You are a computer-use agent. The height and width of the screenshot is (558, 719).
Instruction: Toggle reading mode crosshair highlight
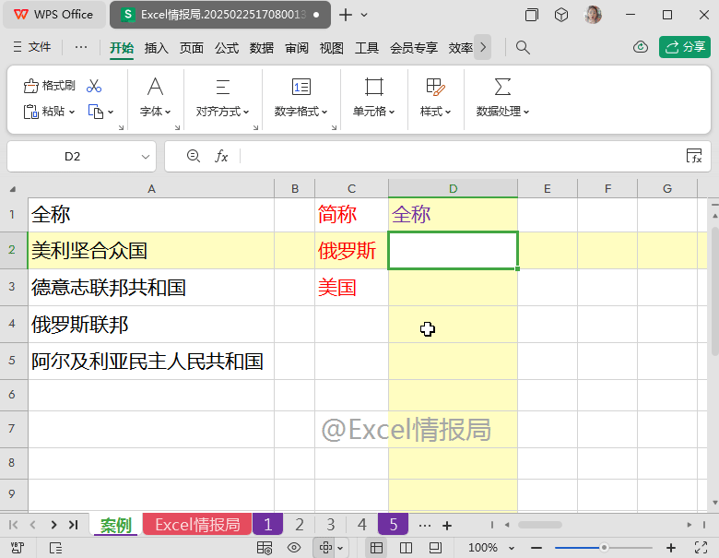coord(324,547)
